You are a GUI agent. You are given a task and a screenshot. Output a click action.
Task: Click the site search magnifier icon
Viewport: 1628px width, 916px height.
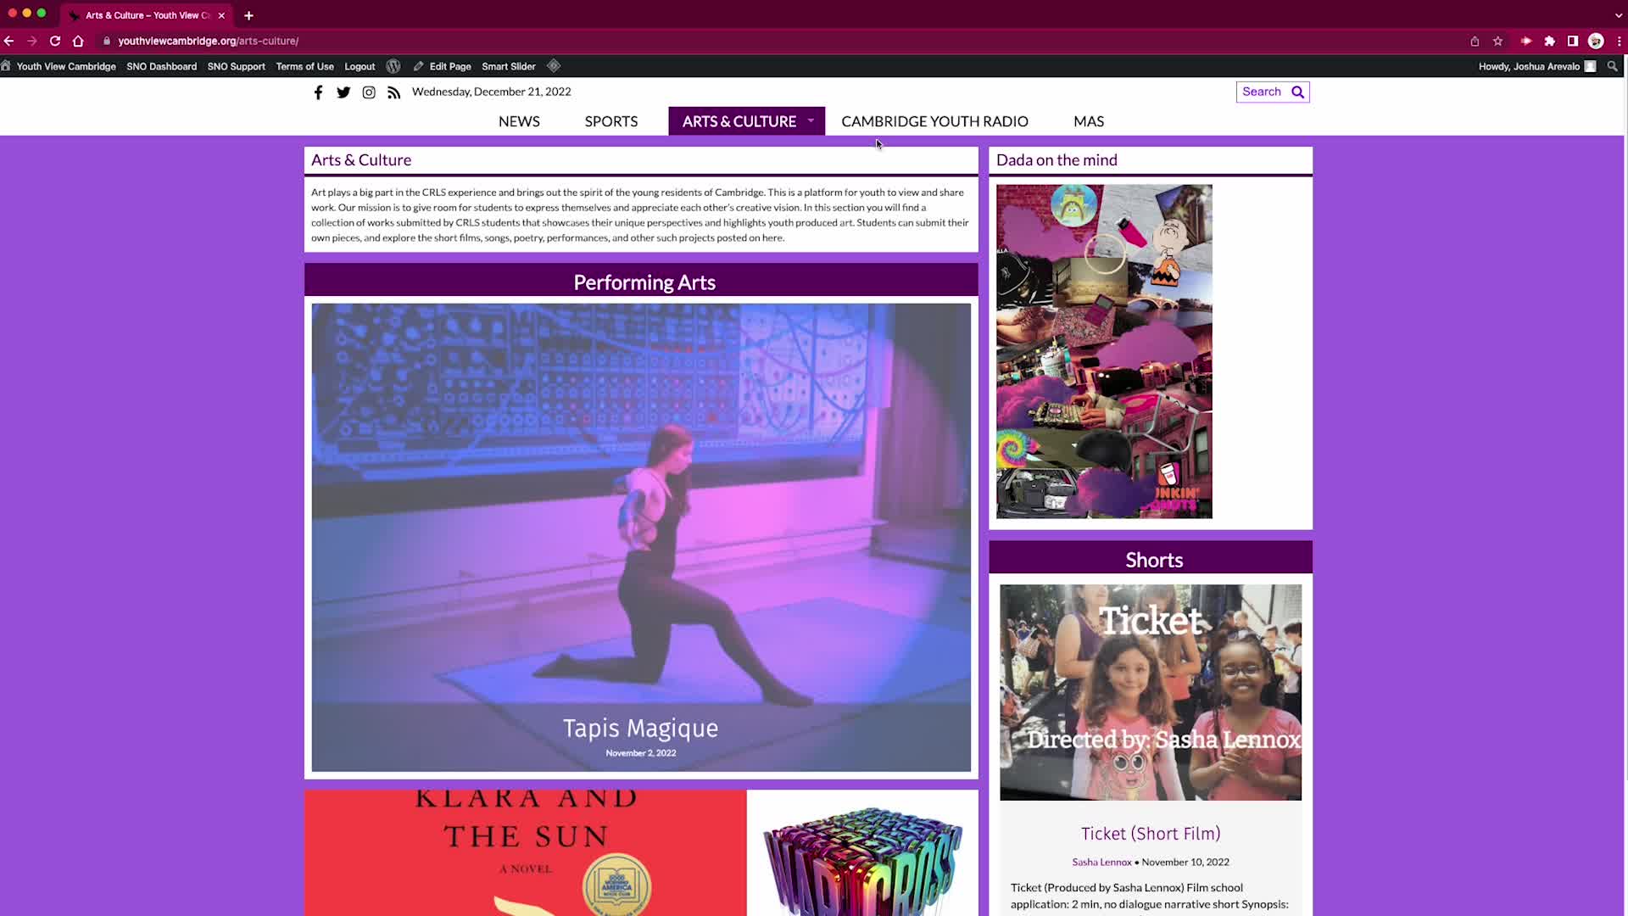1297,92
